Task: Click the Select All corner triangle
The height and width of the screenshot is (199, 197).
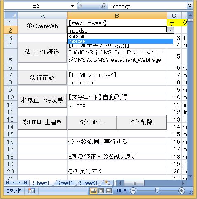Action: click(x=11, y=15)
